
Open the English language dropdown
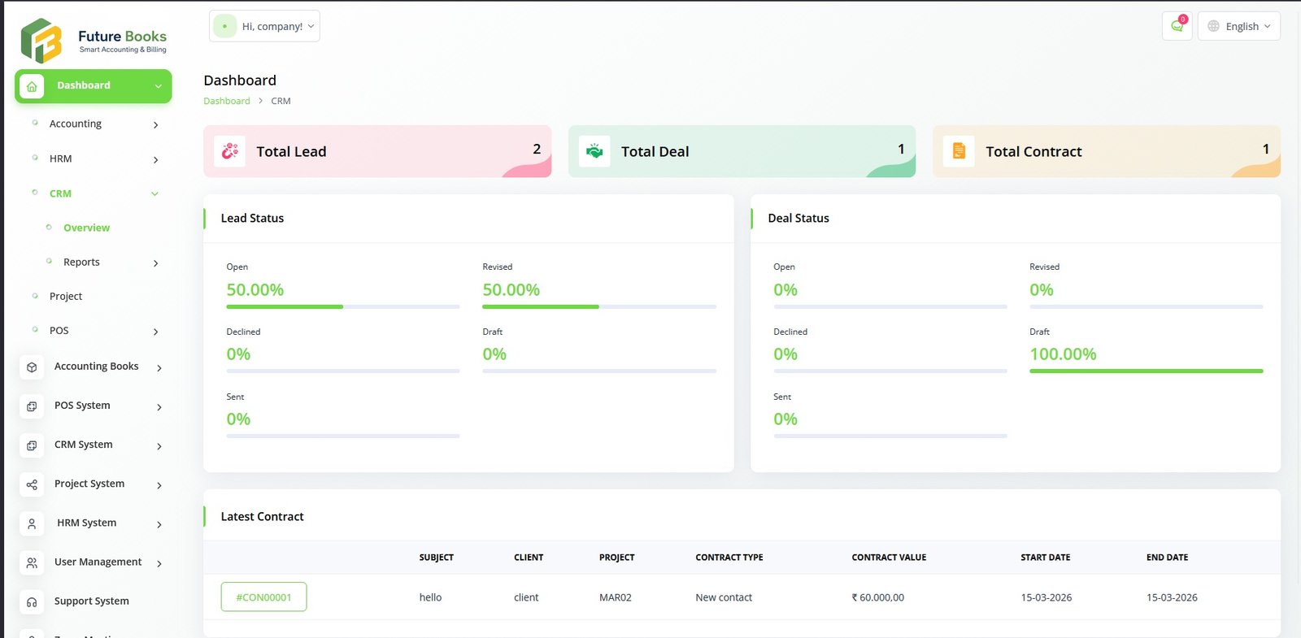pos(1238,26)
